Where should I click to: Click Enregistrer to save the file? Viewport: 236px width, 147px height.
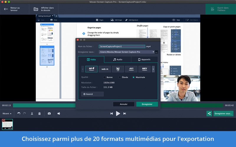click(x=147, y=104)
